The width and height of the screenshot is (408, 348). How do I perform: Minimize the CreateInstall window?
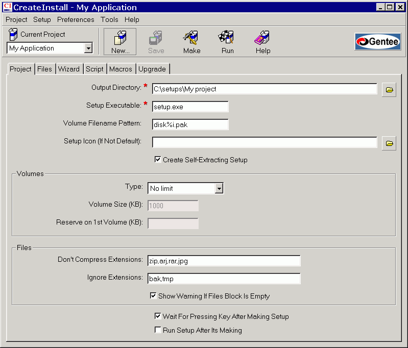tap(380, 7)
